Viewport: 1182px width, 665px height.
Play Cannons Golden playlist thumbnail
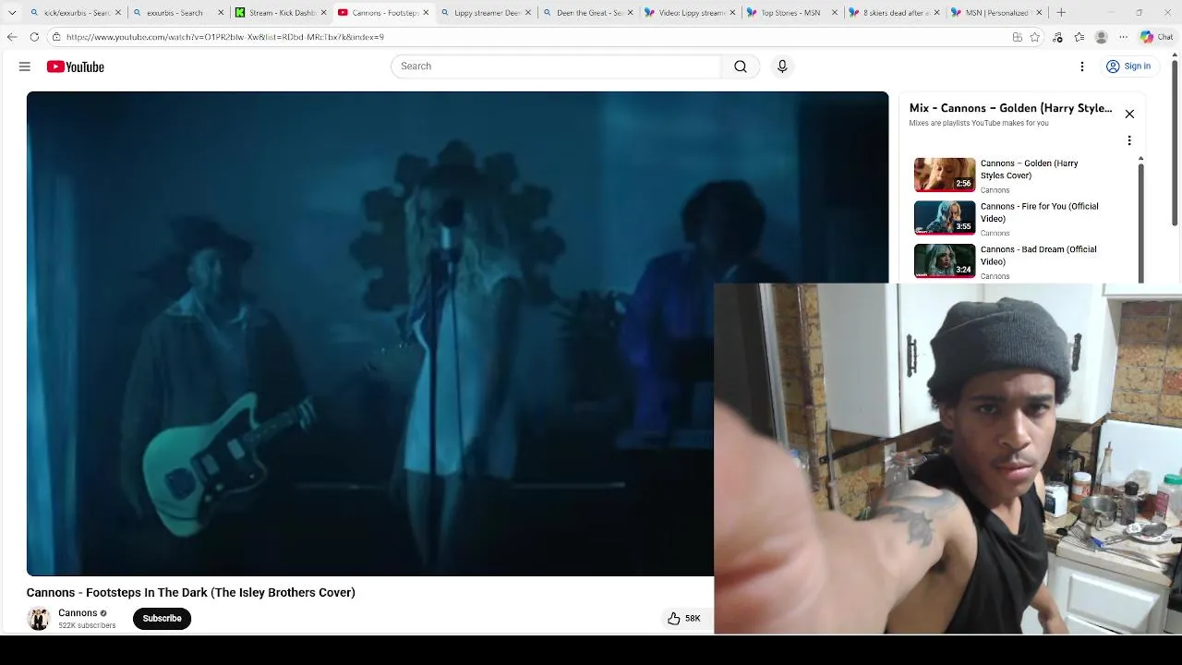945,175
